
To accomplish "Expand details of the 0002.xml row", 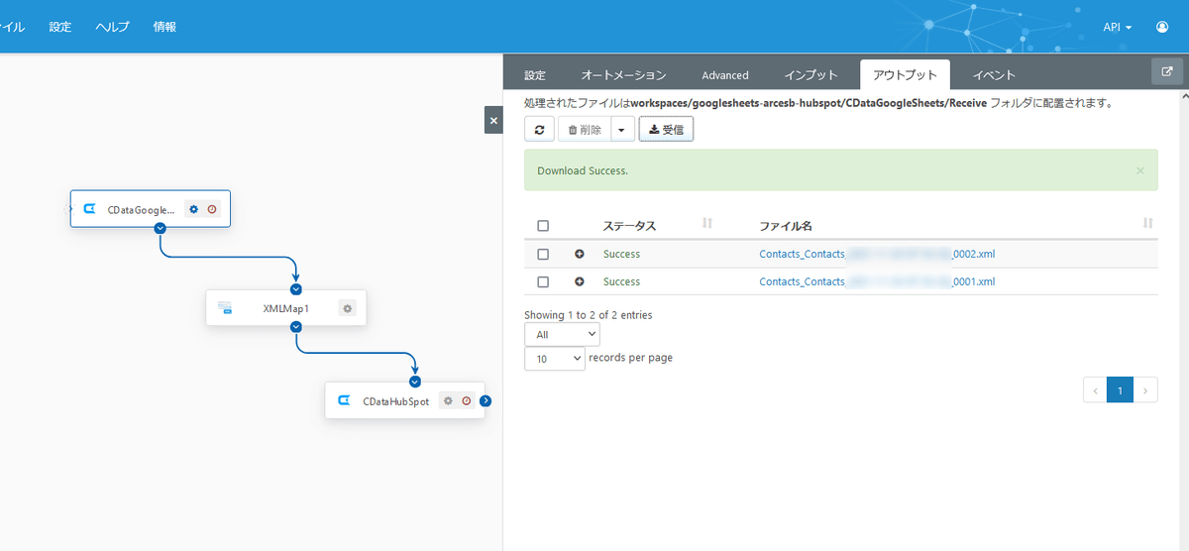I will coord(580,255).
